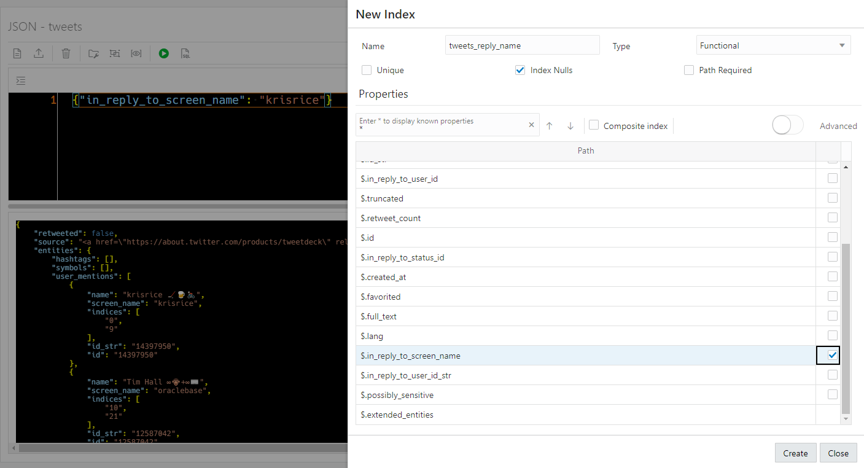
Task: Move property down with arrow icon
Action: tap(570, 126)
